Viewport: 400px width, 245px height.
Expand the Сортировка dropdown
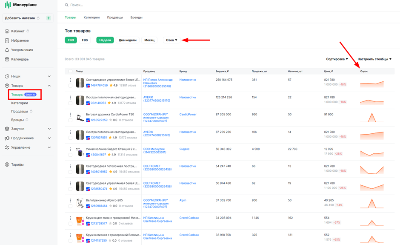coord(337,59)
